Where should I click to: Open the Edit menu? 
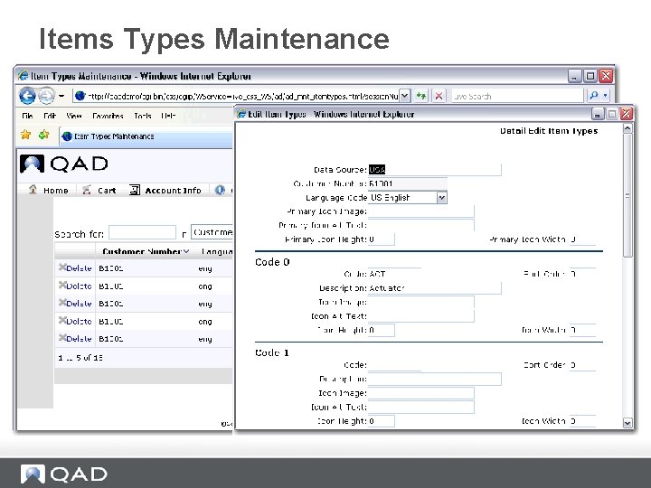click(x=50, y=116)
